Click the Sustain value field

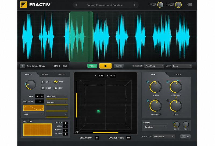65,130
